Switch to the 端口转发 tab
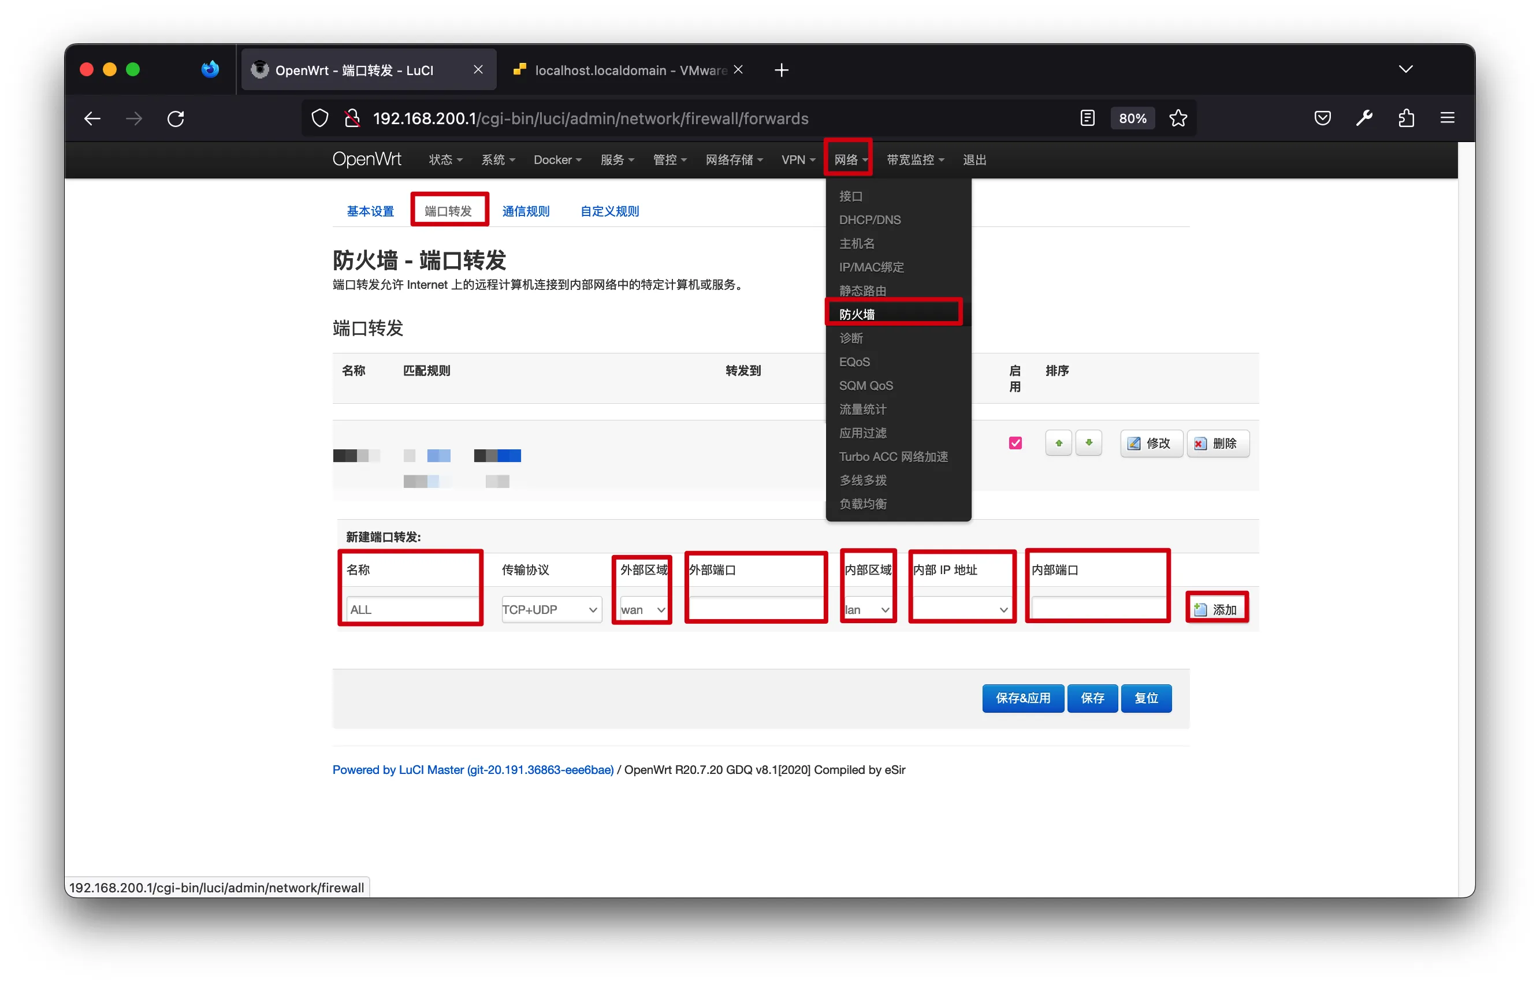The image size is (1540, 983). 448,211
